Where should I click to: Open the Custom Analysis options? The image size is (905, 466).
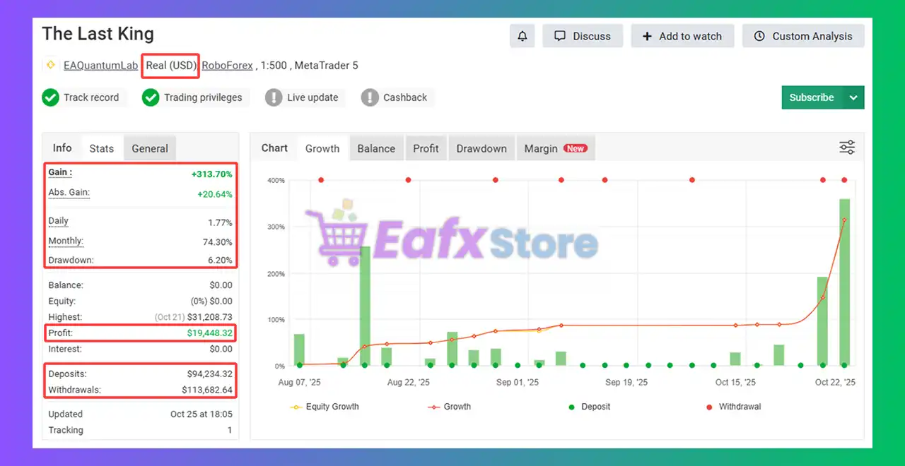(803, 36)
